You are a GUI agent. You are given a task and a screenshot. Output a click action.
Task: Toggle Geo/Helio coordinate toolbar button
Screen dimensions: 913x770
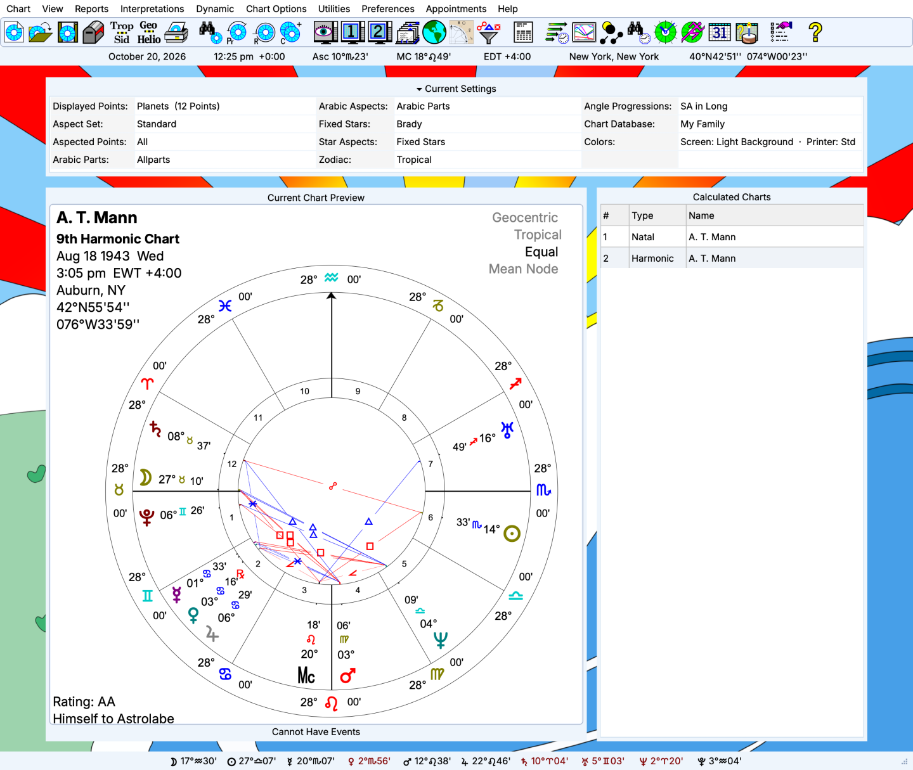coord(149,32)
